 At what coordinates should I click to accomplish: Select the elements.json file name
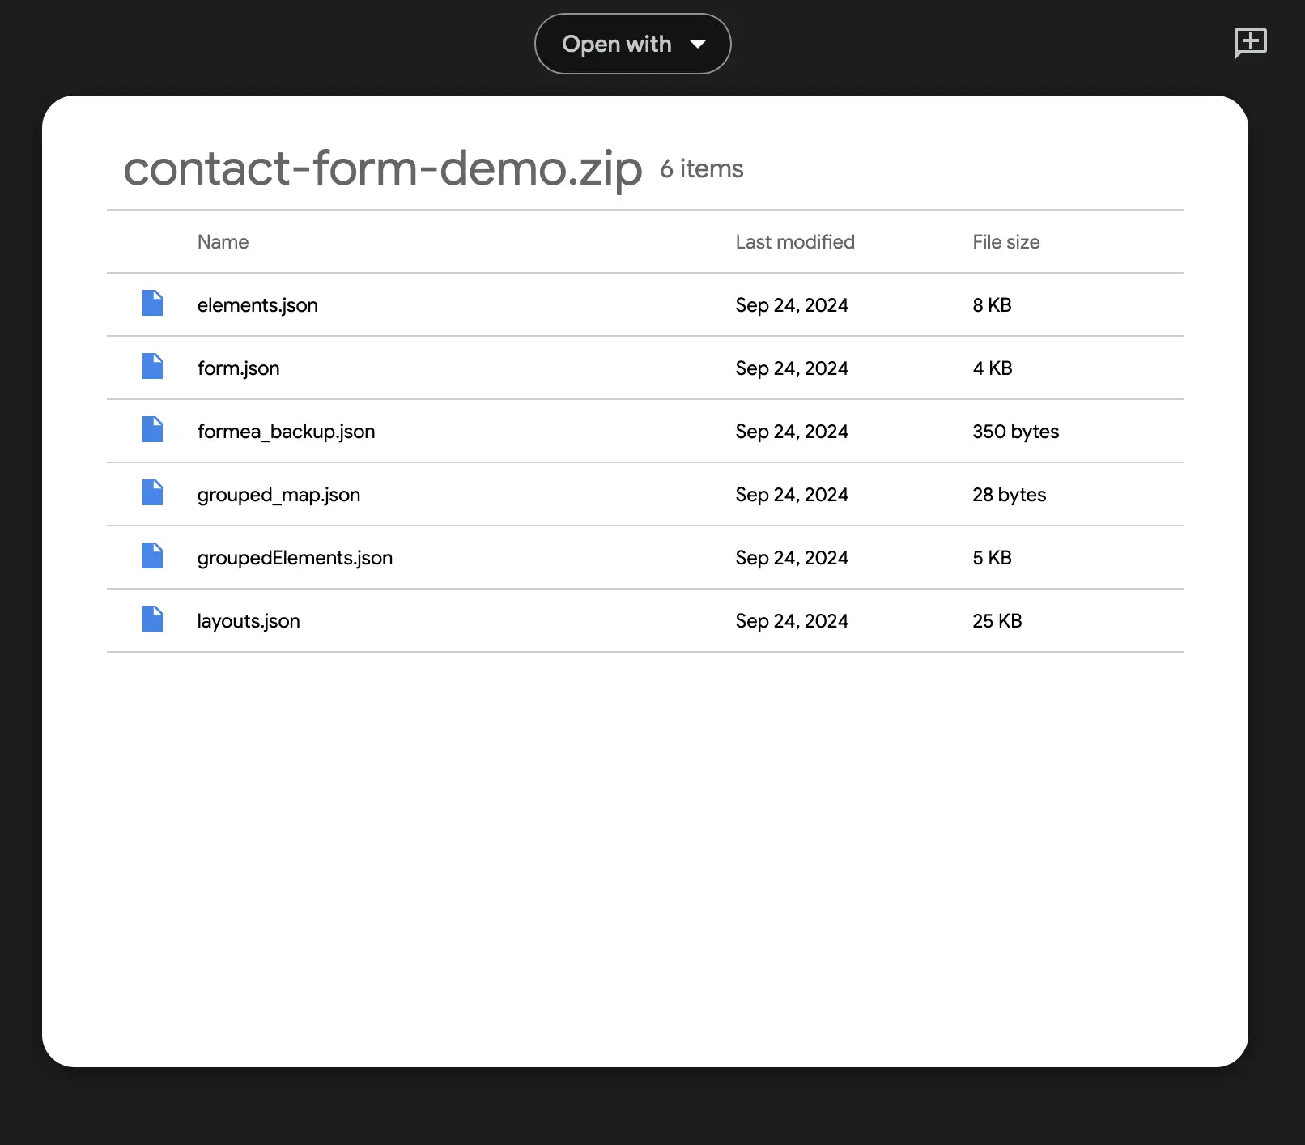[257, 305]
